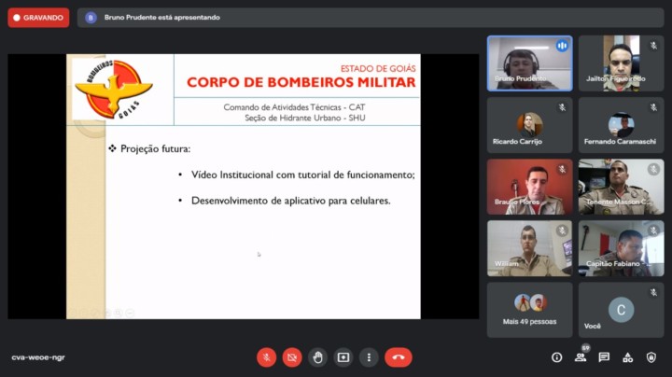
Task: Leave the call with the red hang-up button
Action: [399, 357]
